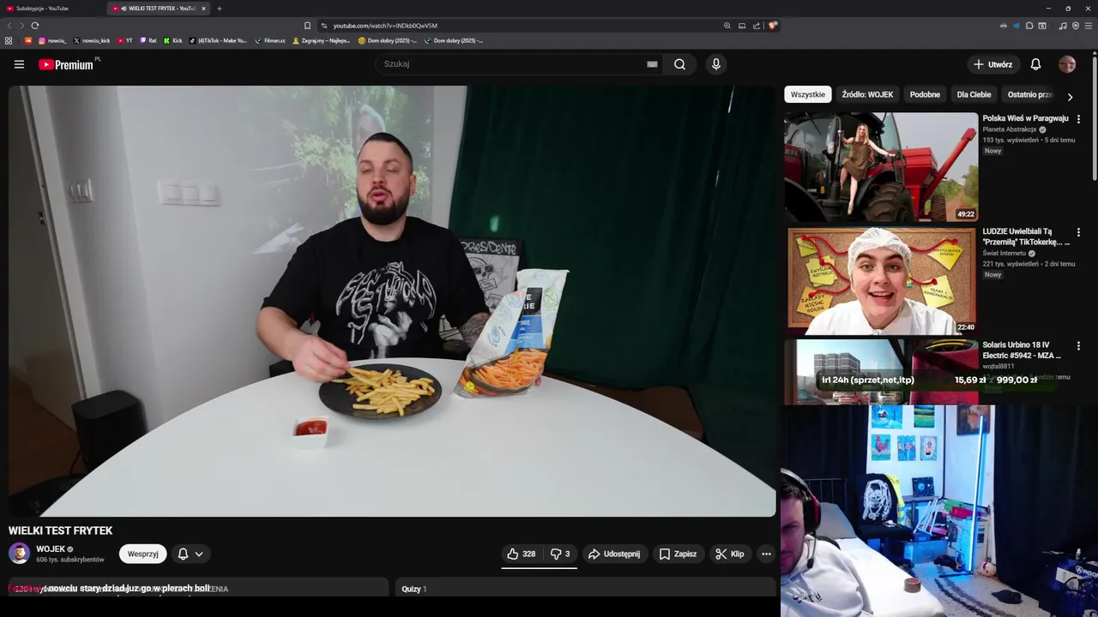The height and width of the screenshot is (617, 1098).
Task: Click the video player to pause
Action: coord(392,300)
